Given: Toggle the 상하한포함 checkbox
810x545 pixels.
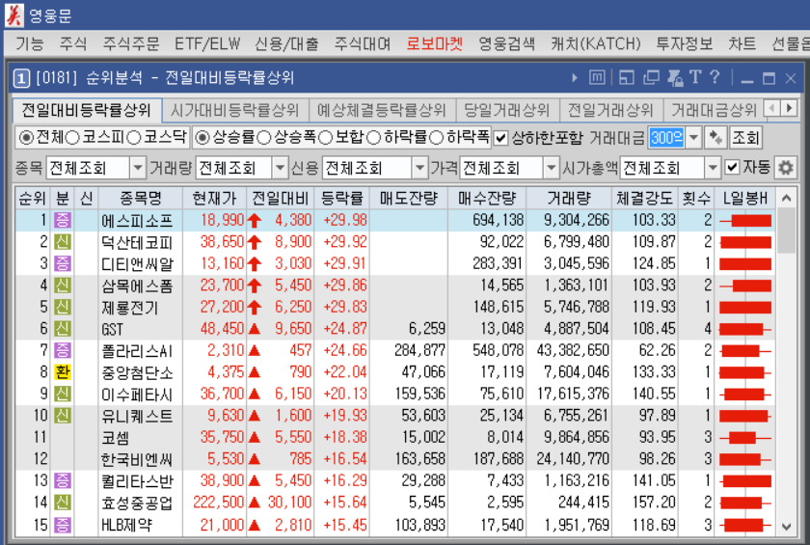Looking at the screenshot, I should coord(500,138).
